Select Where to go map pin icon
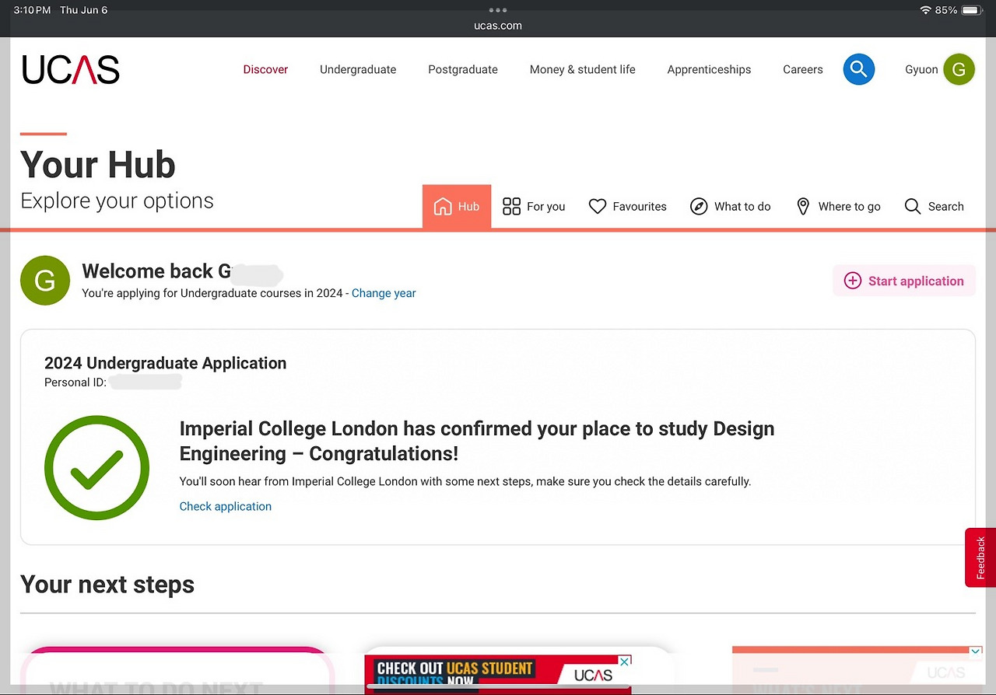996x695 pixels. coord(802,206)
